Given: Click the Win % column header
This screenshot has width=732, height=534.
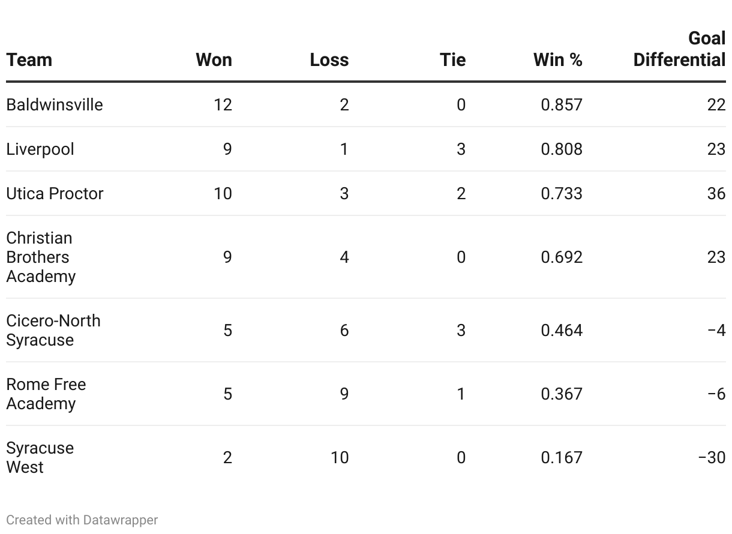Looking at the screenshot, I should [558, 60].
